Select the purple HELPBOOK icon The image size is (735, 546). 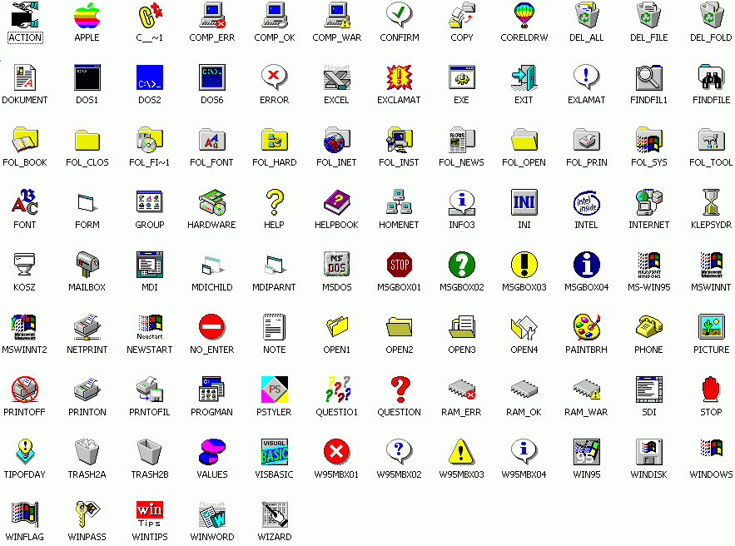pos(336,202)
